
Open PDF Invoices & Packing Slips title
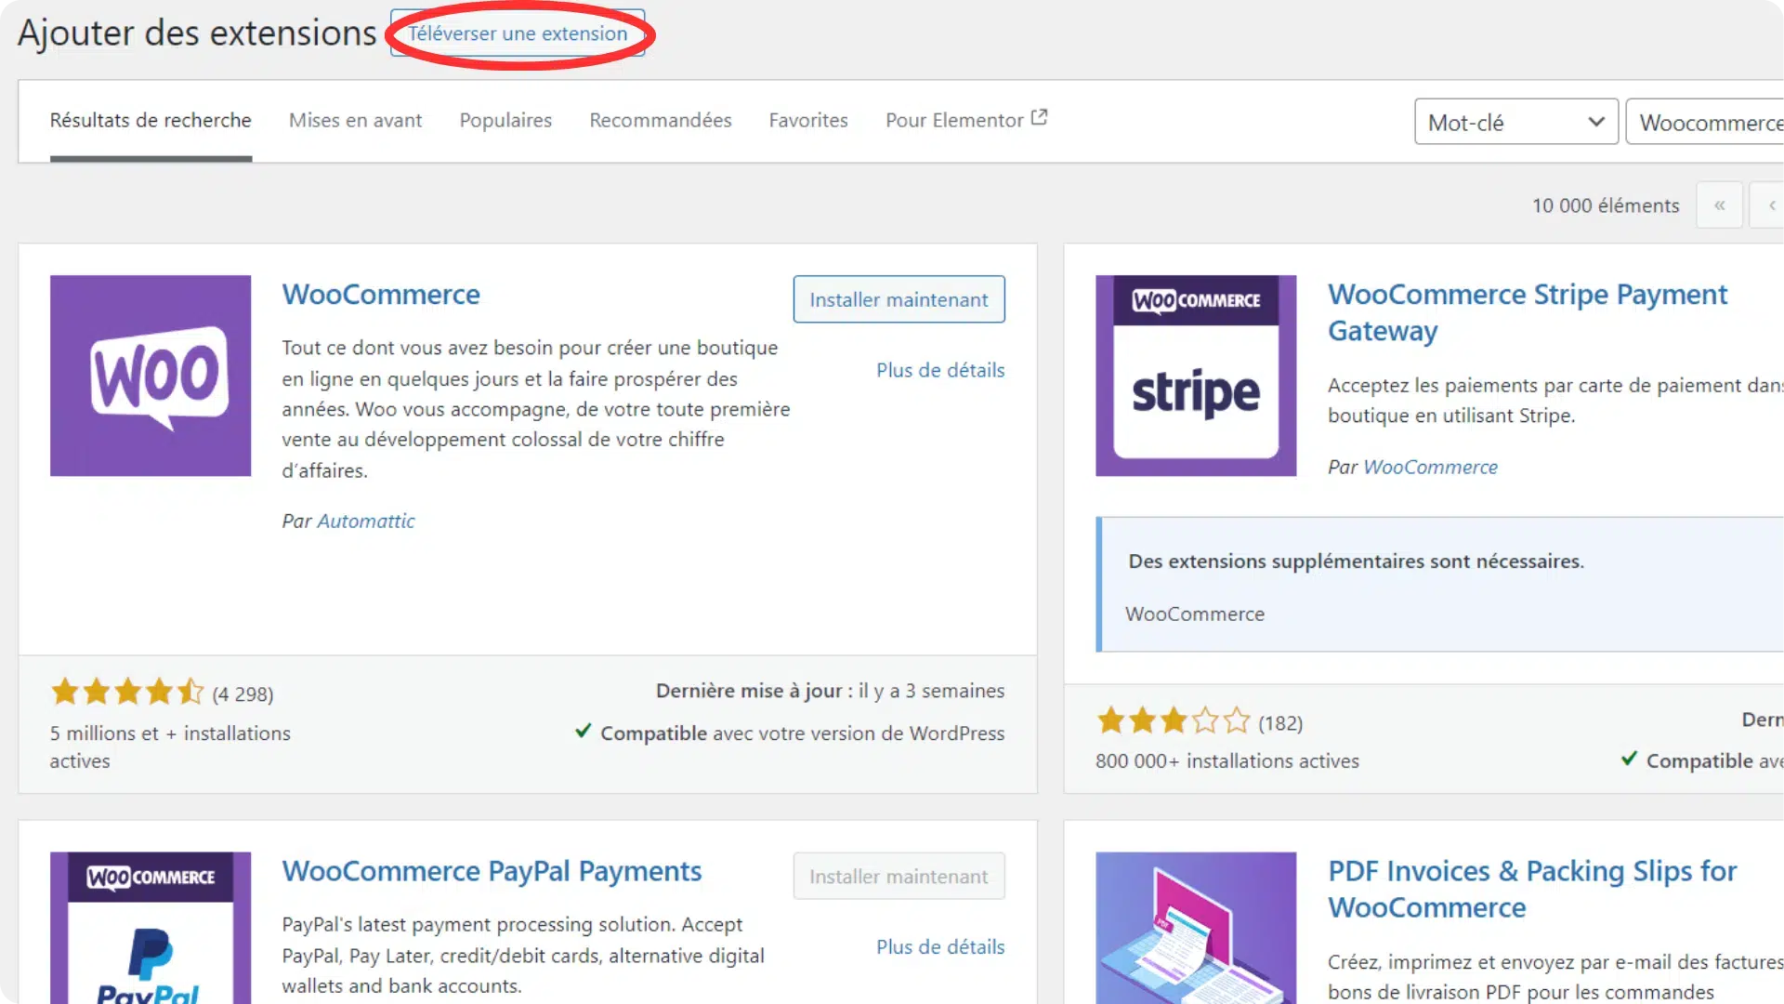[1532, 889]
